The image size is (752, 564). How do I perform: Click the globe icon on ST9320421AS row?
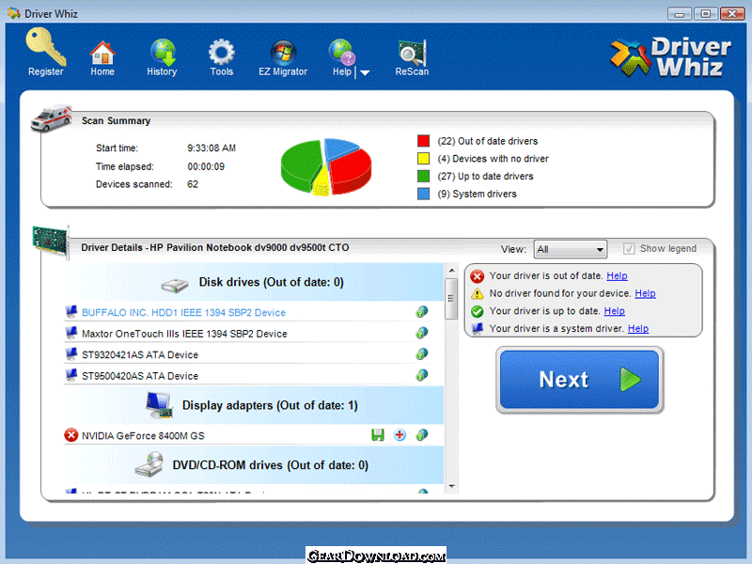click(x=421, y=354)
